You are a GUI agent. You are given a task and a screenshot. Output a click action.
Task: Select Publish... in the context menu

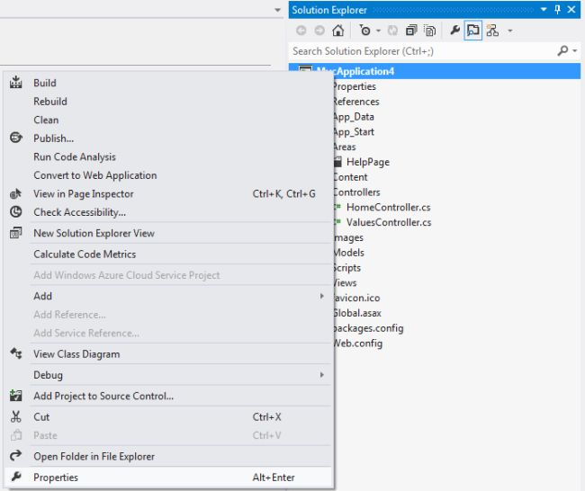(x=168, y=138)
